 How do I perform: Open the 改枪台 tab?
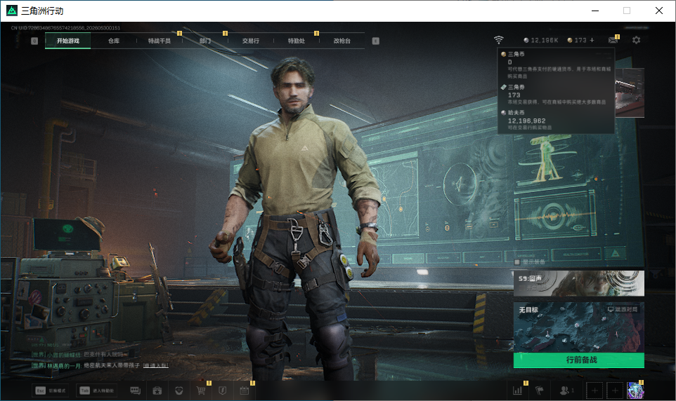click(x=342, y=41)
